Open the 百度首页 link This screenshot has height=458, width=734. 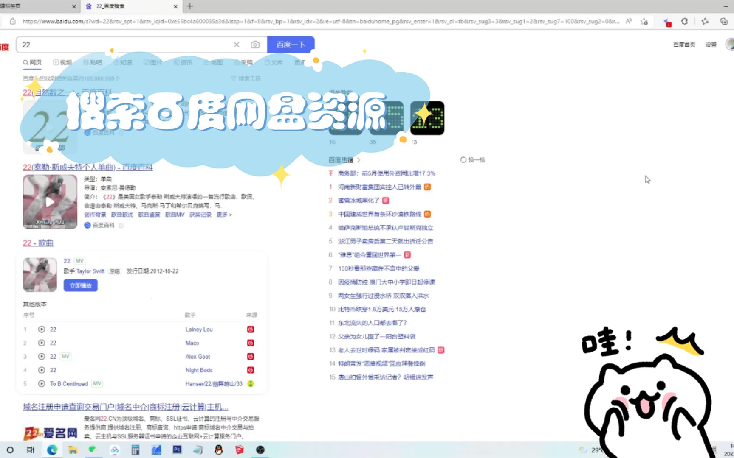684,45
